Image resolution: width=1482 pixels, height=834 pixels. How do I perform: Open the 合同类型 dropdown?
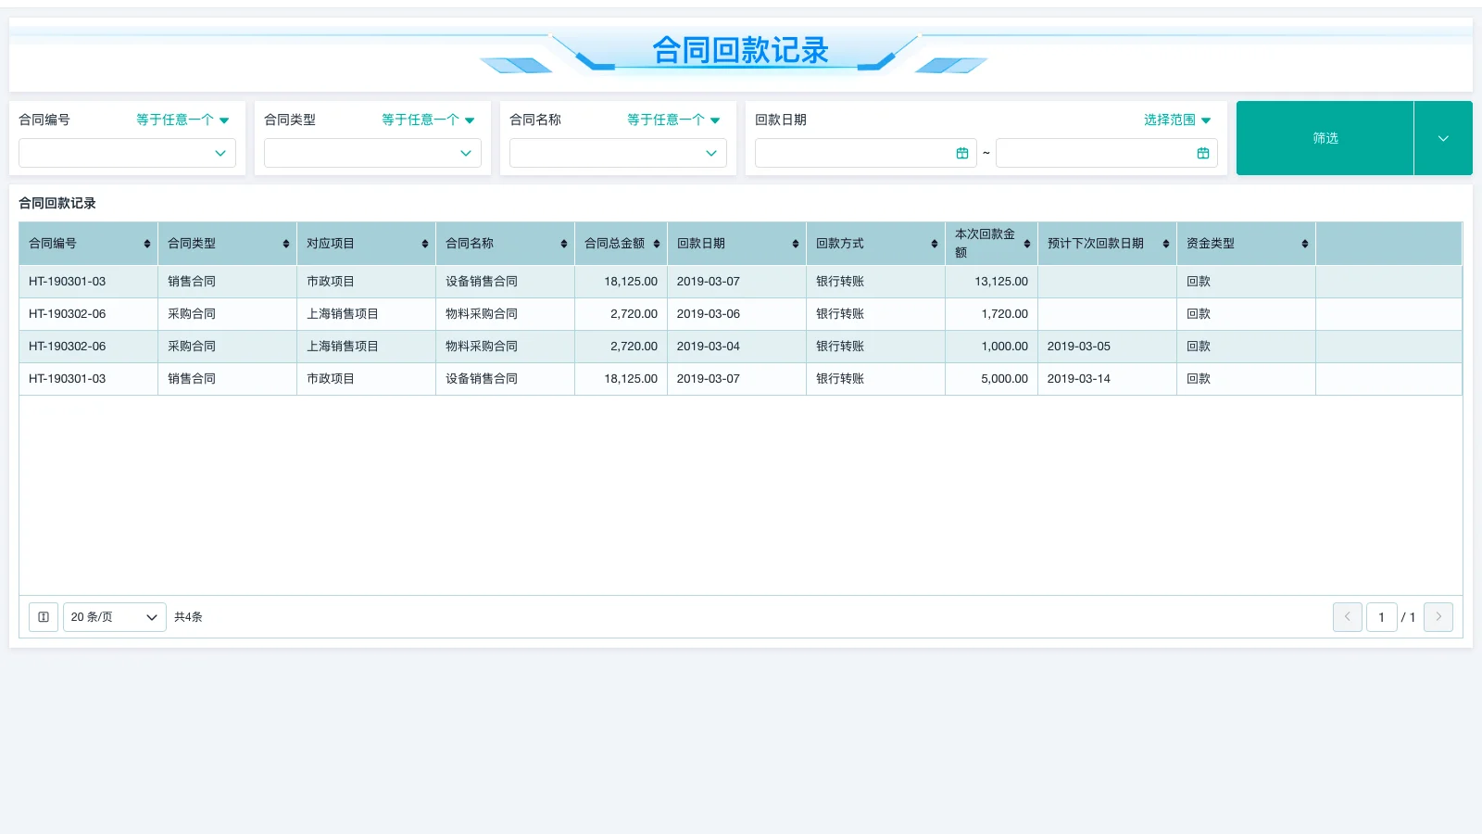[x=371, y=153]
